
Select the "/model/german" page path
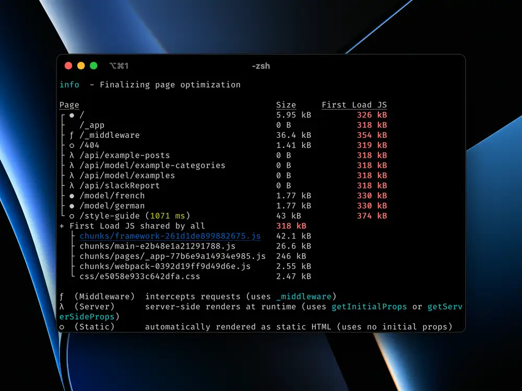point(112,206)
